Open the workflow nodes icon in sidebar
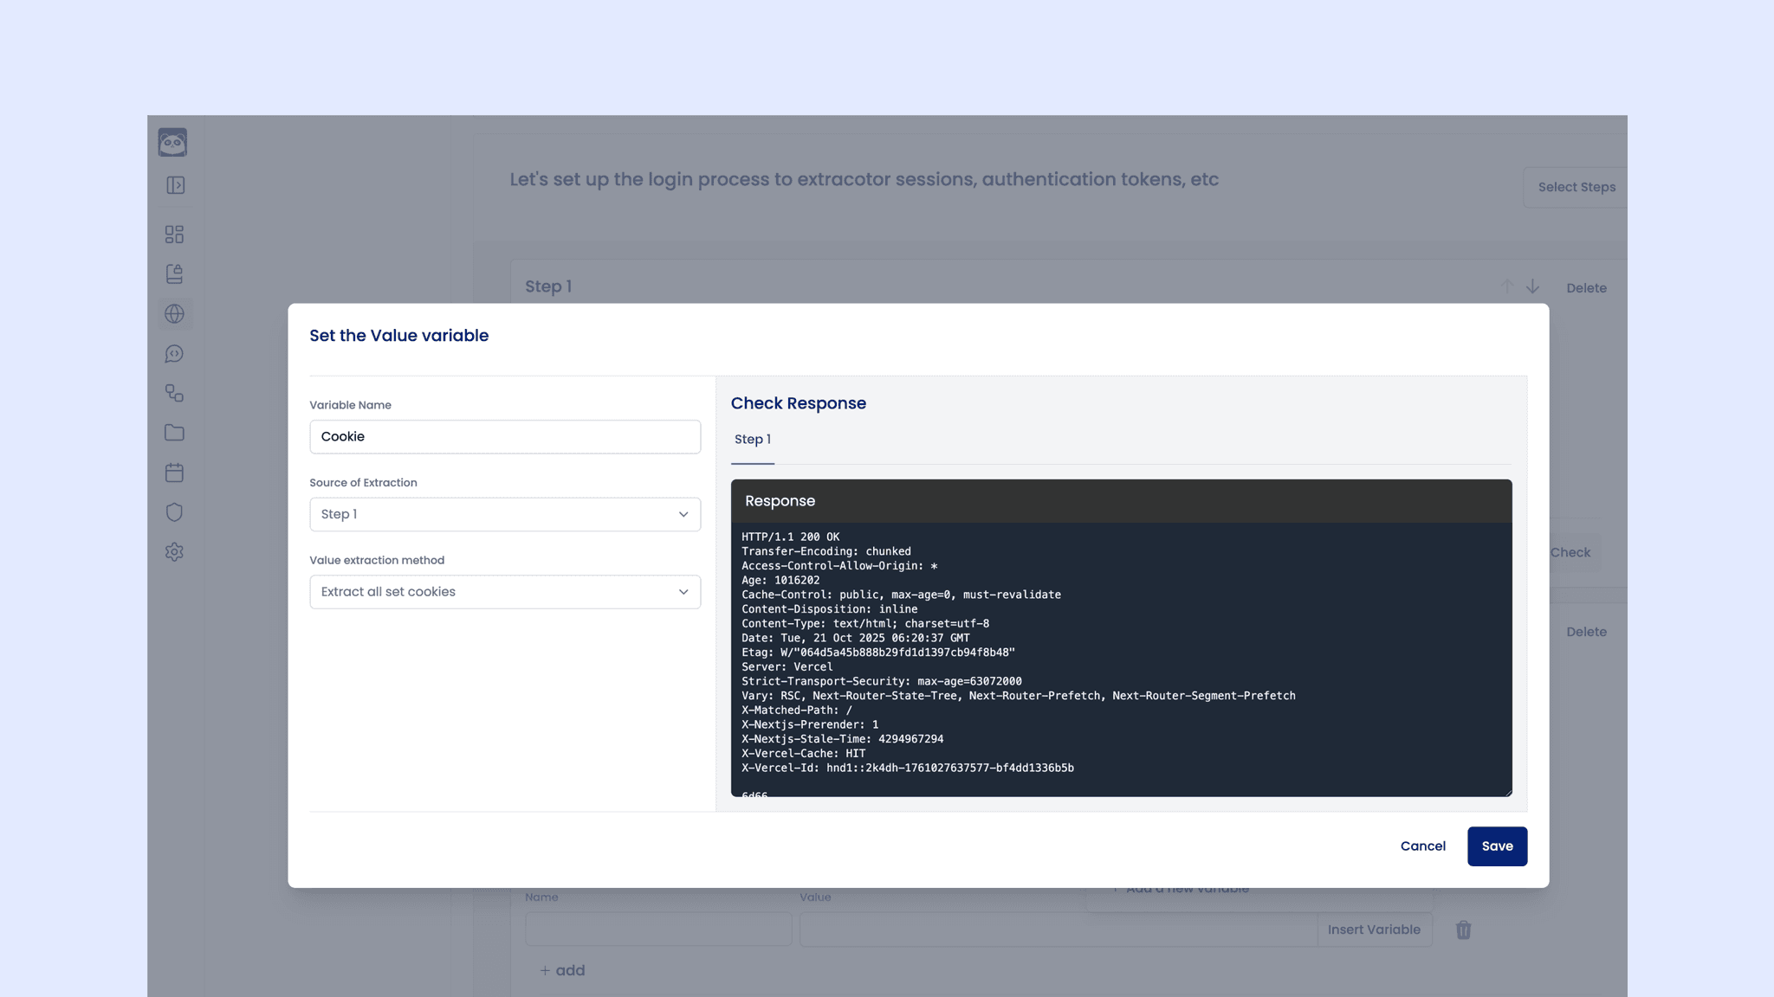The width and height of the screenshot is (1774, 997). [173, 394]
